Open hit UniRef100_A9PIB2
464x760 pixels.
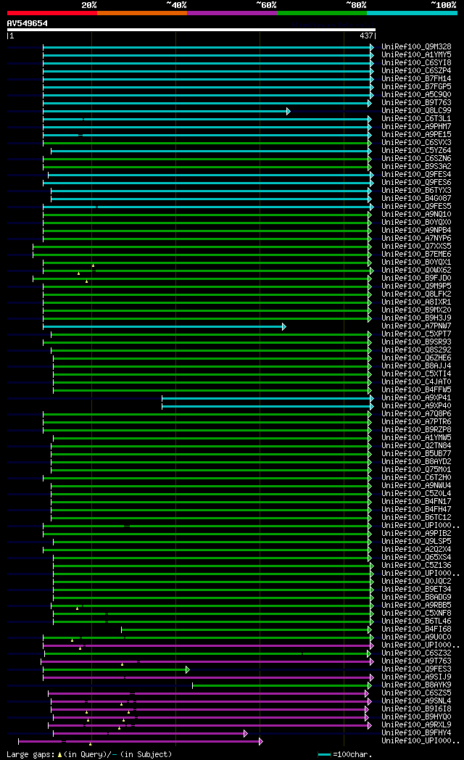[x=416, y=534]
